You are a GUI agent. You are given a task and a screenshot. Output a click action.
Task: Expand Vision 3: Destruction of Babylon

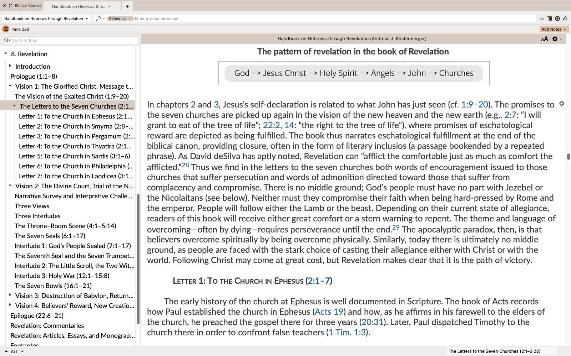10,295
